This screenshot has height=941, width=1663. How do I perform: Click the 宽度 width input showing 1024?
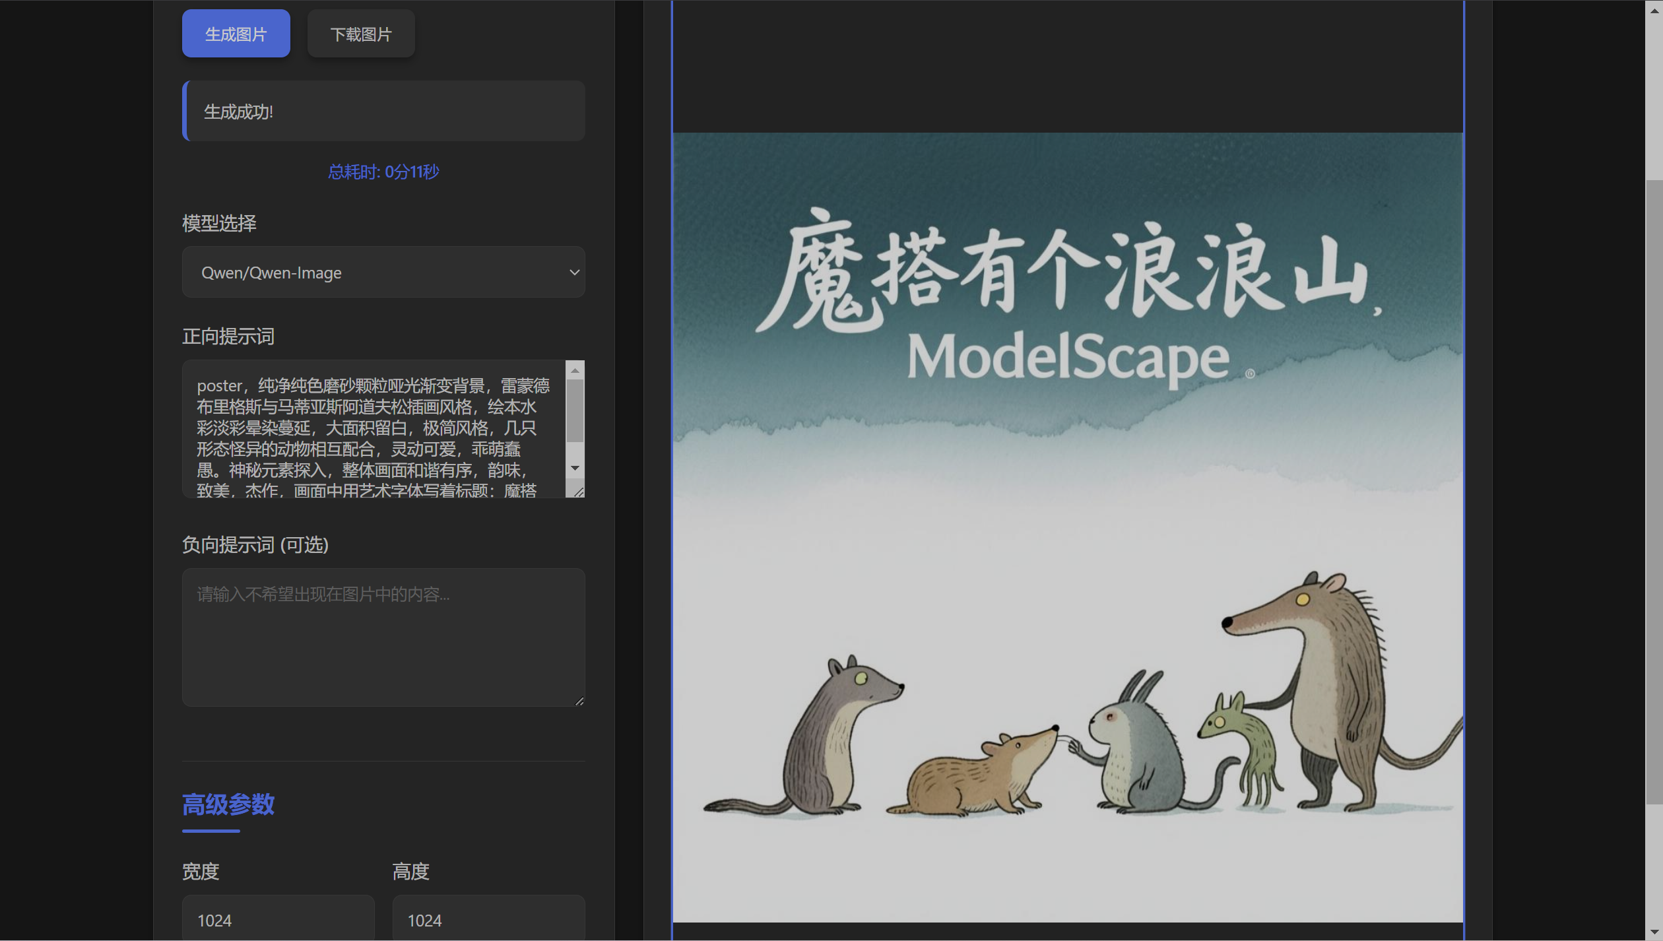pos(278,918)
